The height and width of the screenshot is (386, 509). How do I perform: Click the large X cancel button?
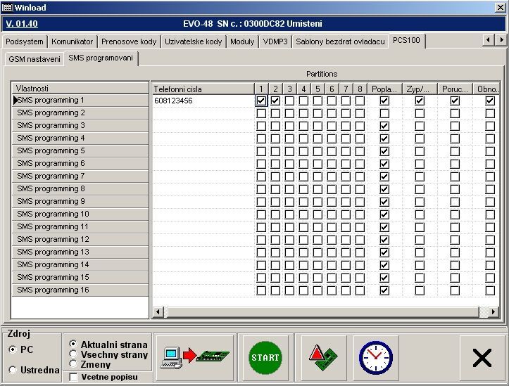tap(482, 358)
